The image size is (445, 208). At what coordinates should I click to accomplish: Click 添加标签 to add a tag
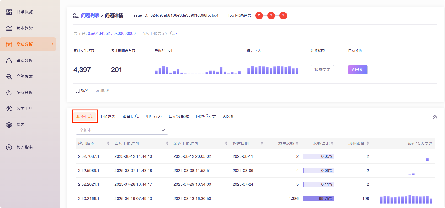103,91
